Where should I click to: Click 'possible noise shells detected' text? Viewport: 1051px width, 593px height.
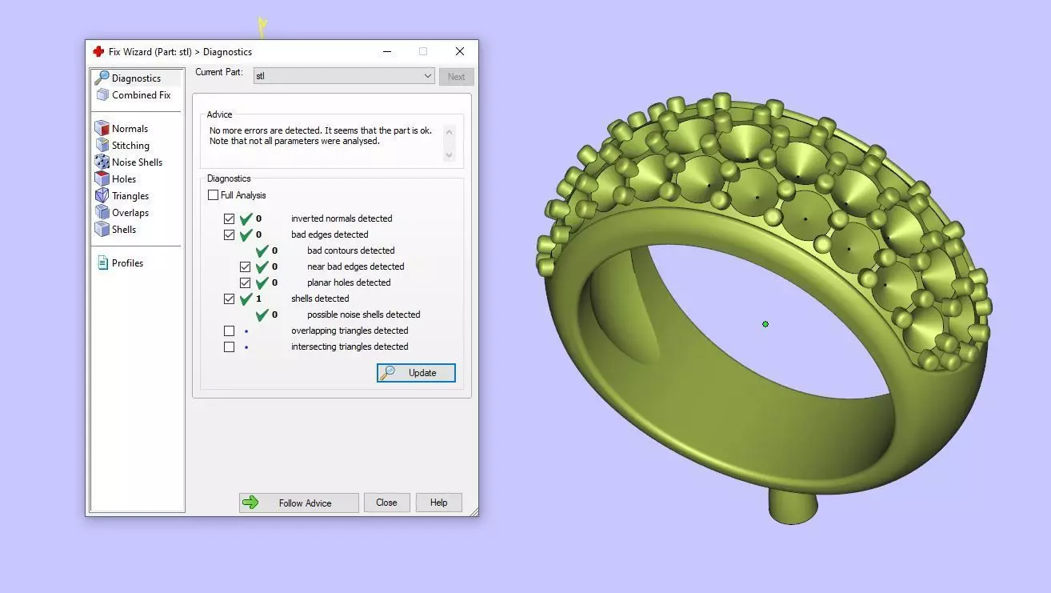coord(363,315)
